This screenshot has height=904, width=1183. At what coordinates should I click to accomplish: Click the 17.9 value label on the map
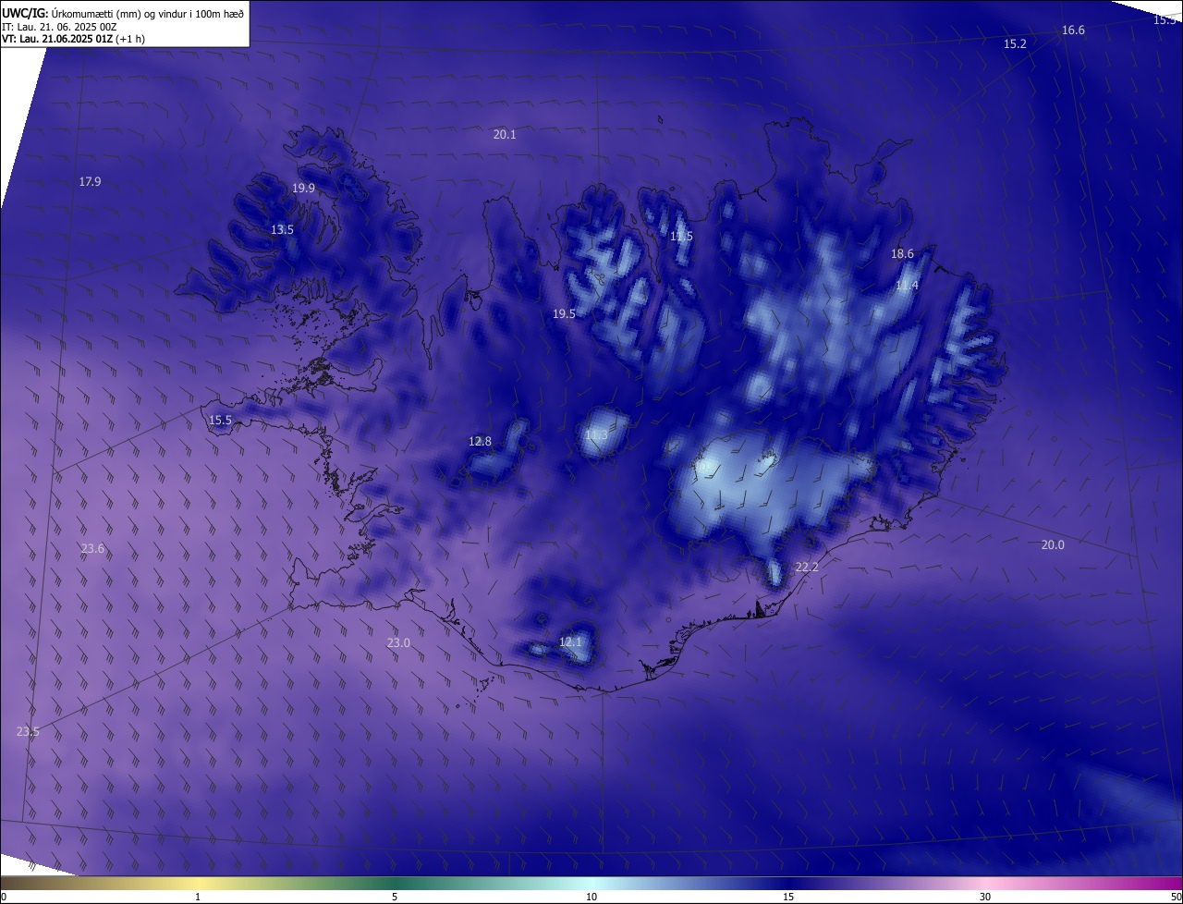(x=90, y=182)
